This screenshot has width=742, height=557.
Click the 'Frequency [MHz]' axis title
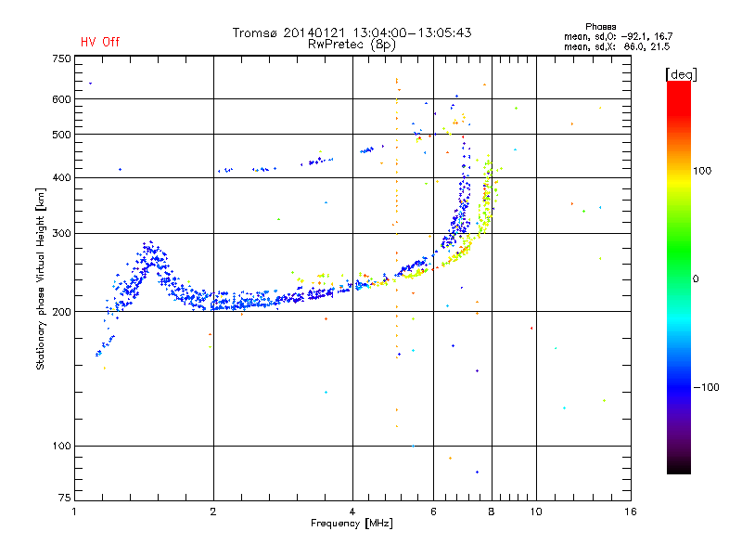click(x=352, y=524)
